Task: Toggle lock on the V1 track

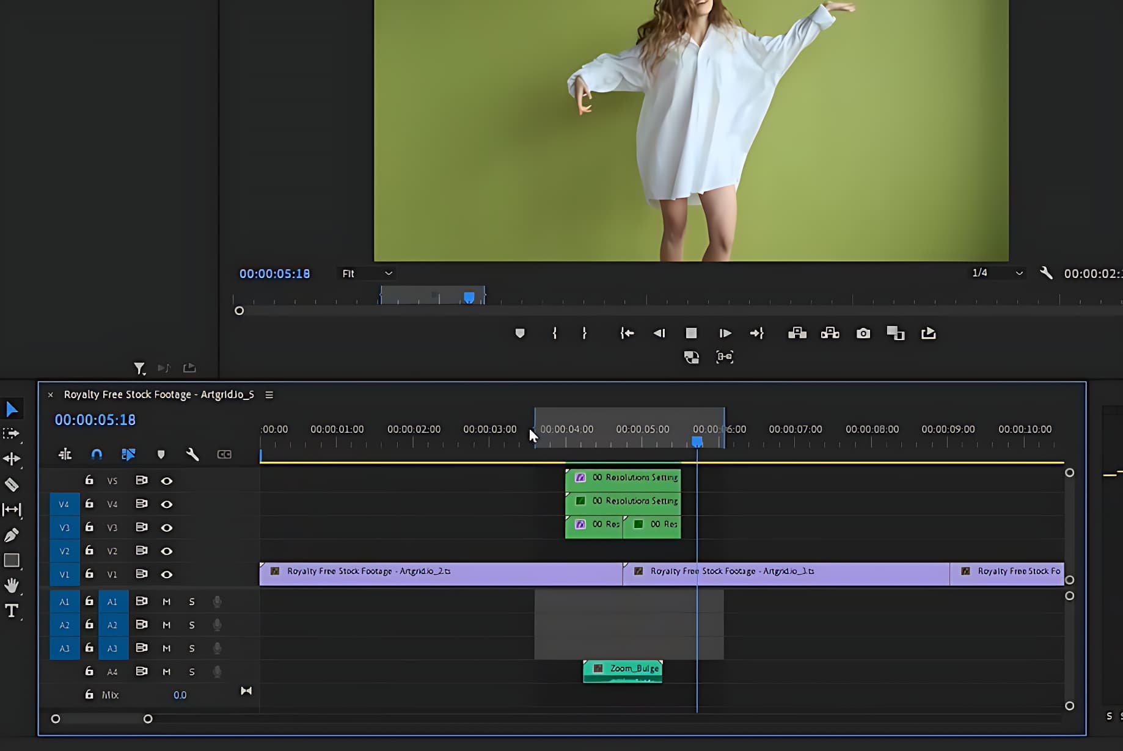Action: pos(89,574)
